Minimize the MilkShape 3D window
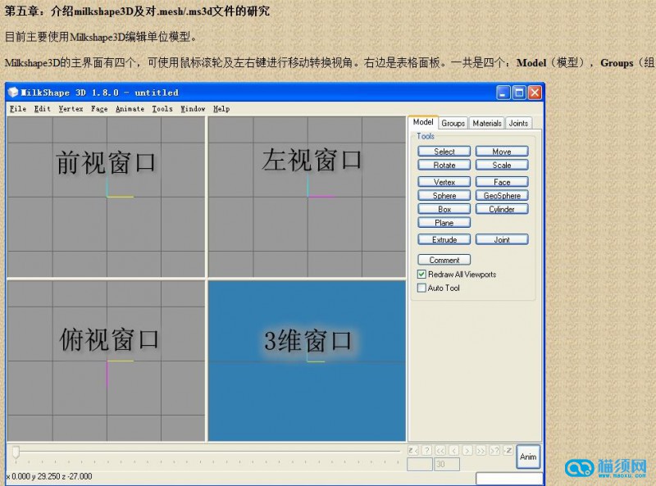The height and width of the screenshot is (486, 656). tap(503, 93)
